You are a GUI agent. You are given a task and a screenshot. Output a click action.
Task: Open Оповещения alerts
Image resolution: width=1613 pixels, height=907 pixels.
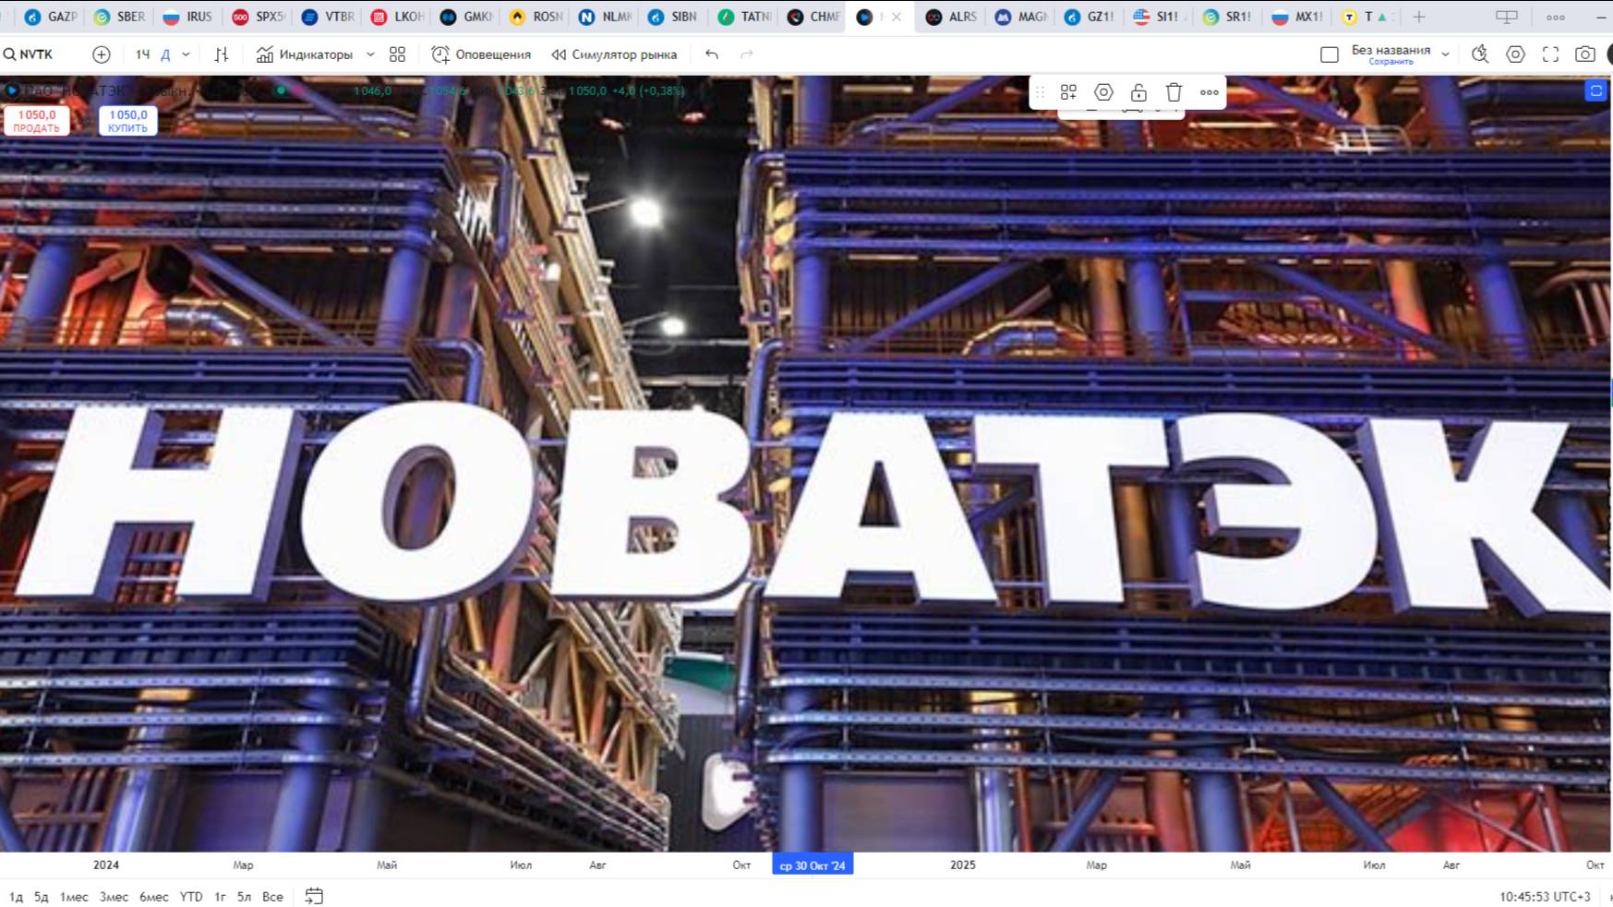pos(481,54)
